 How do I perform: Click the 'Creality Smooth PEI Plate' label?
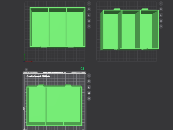pyautogui.click(x=38, y=76)
